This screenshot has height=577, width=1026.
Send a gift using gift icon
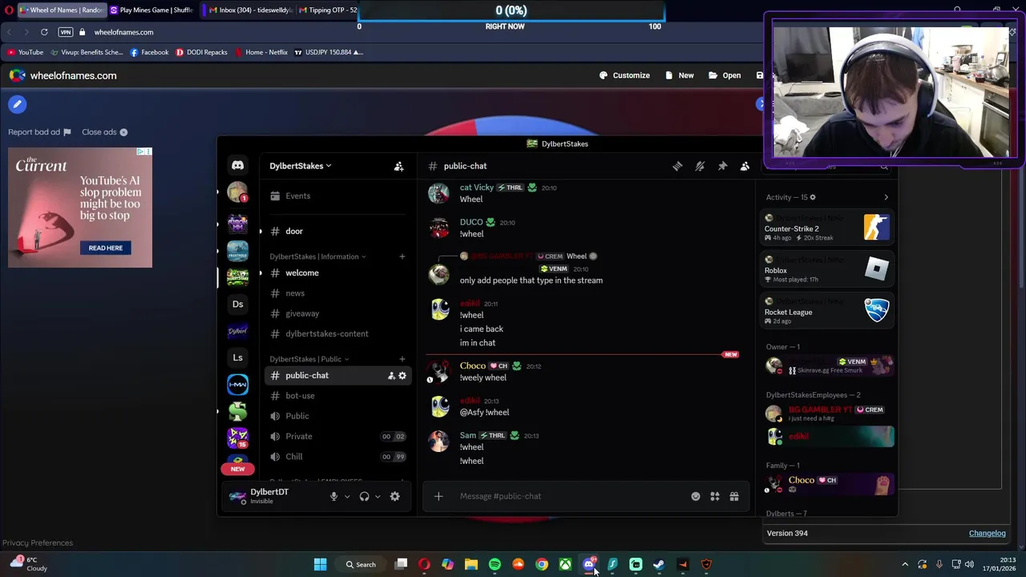734,496
